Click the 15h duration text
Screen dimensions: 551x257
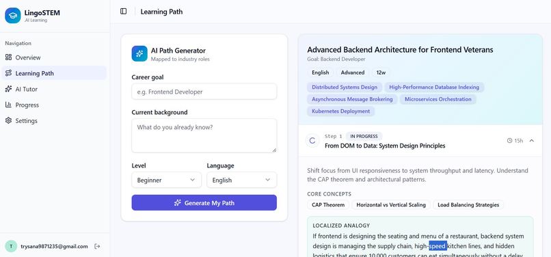(x=519, y=141)
